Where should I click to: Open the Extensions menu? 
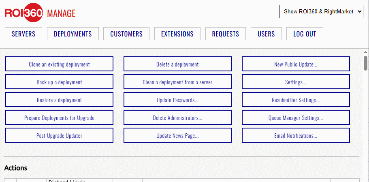pos(177,34)
